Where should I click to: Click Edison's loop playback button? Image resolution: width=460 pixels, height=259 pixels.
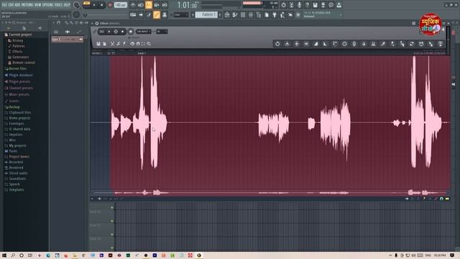[x=101, y=32]
